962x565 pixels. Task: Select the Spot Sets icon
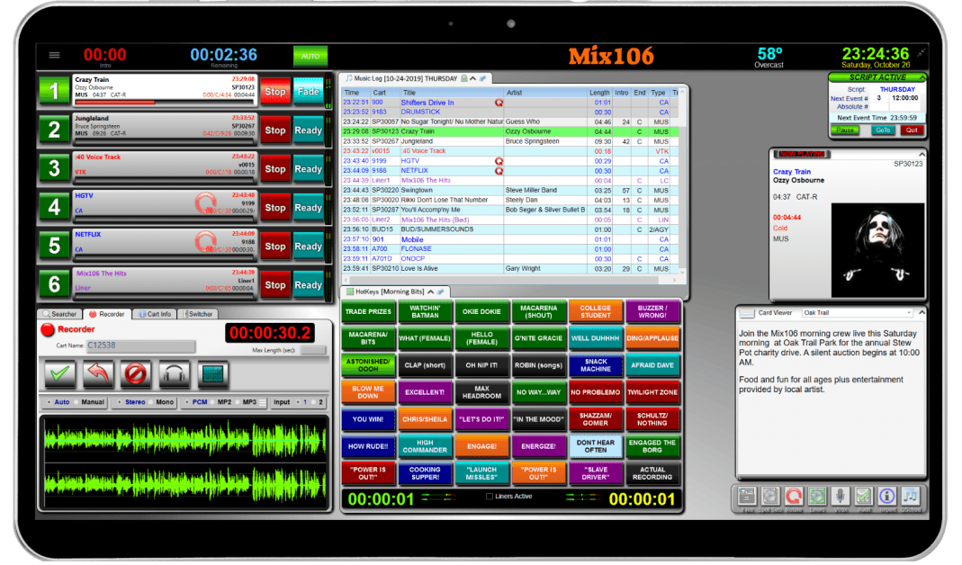pos(769,495)
